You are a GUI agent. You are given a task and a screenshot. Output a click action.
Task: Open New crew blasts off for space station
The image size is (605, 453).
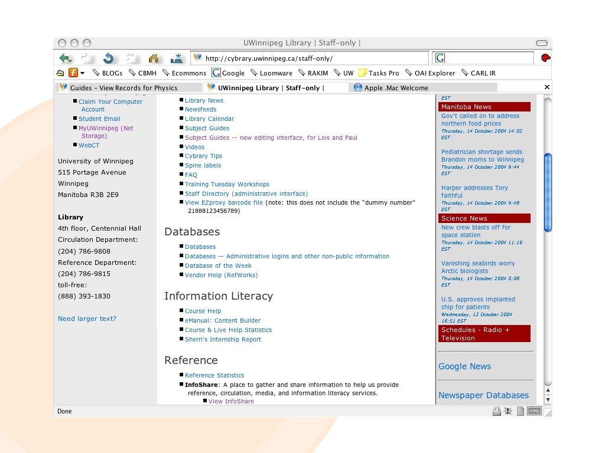click(476, 231)
